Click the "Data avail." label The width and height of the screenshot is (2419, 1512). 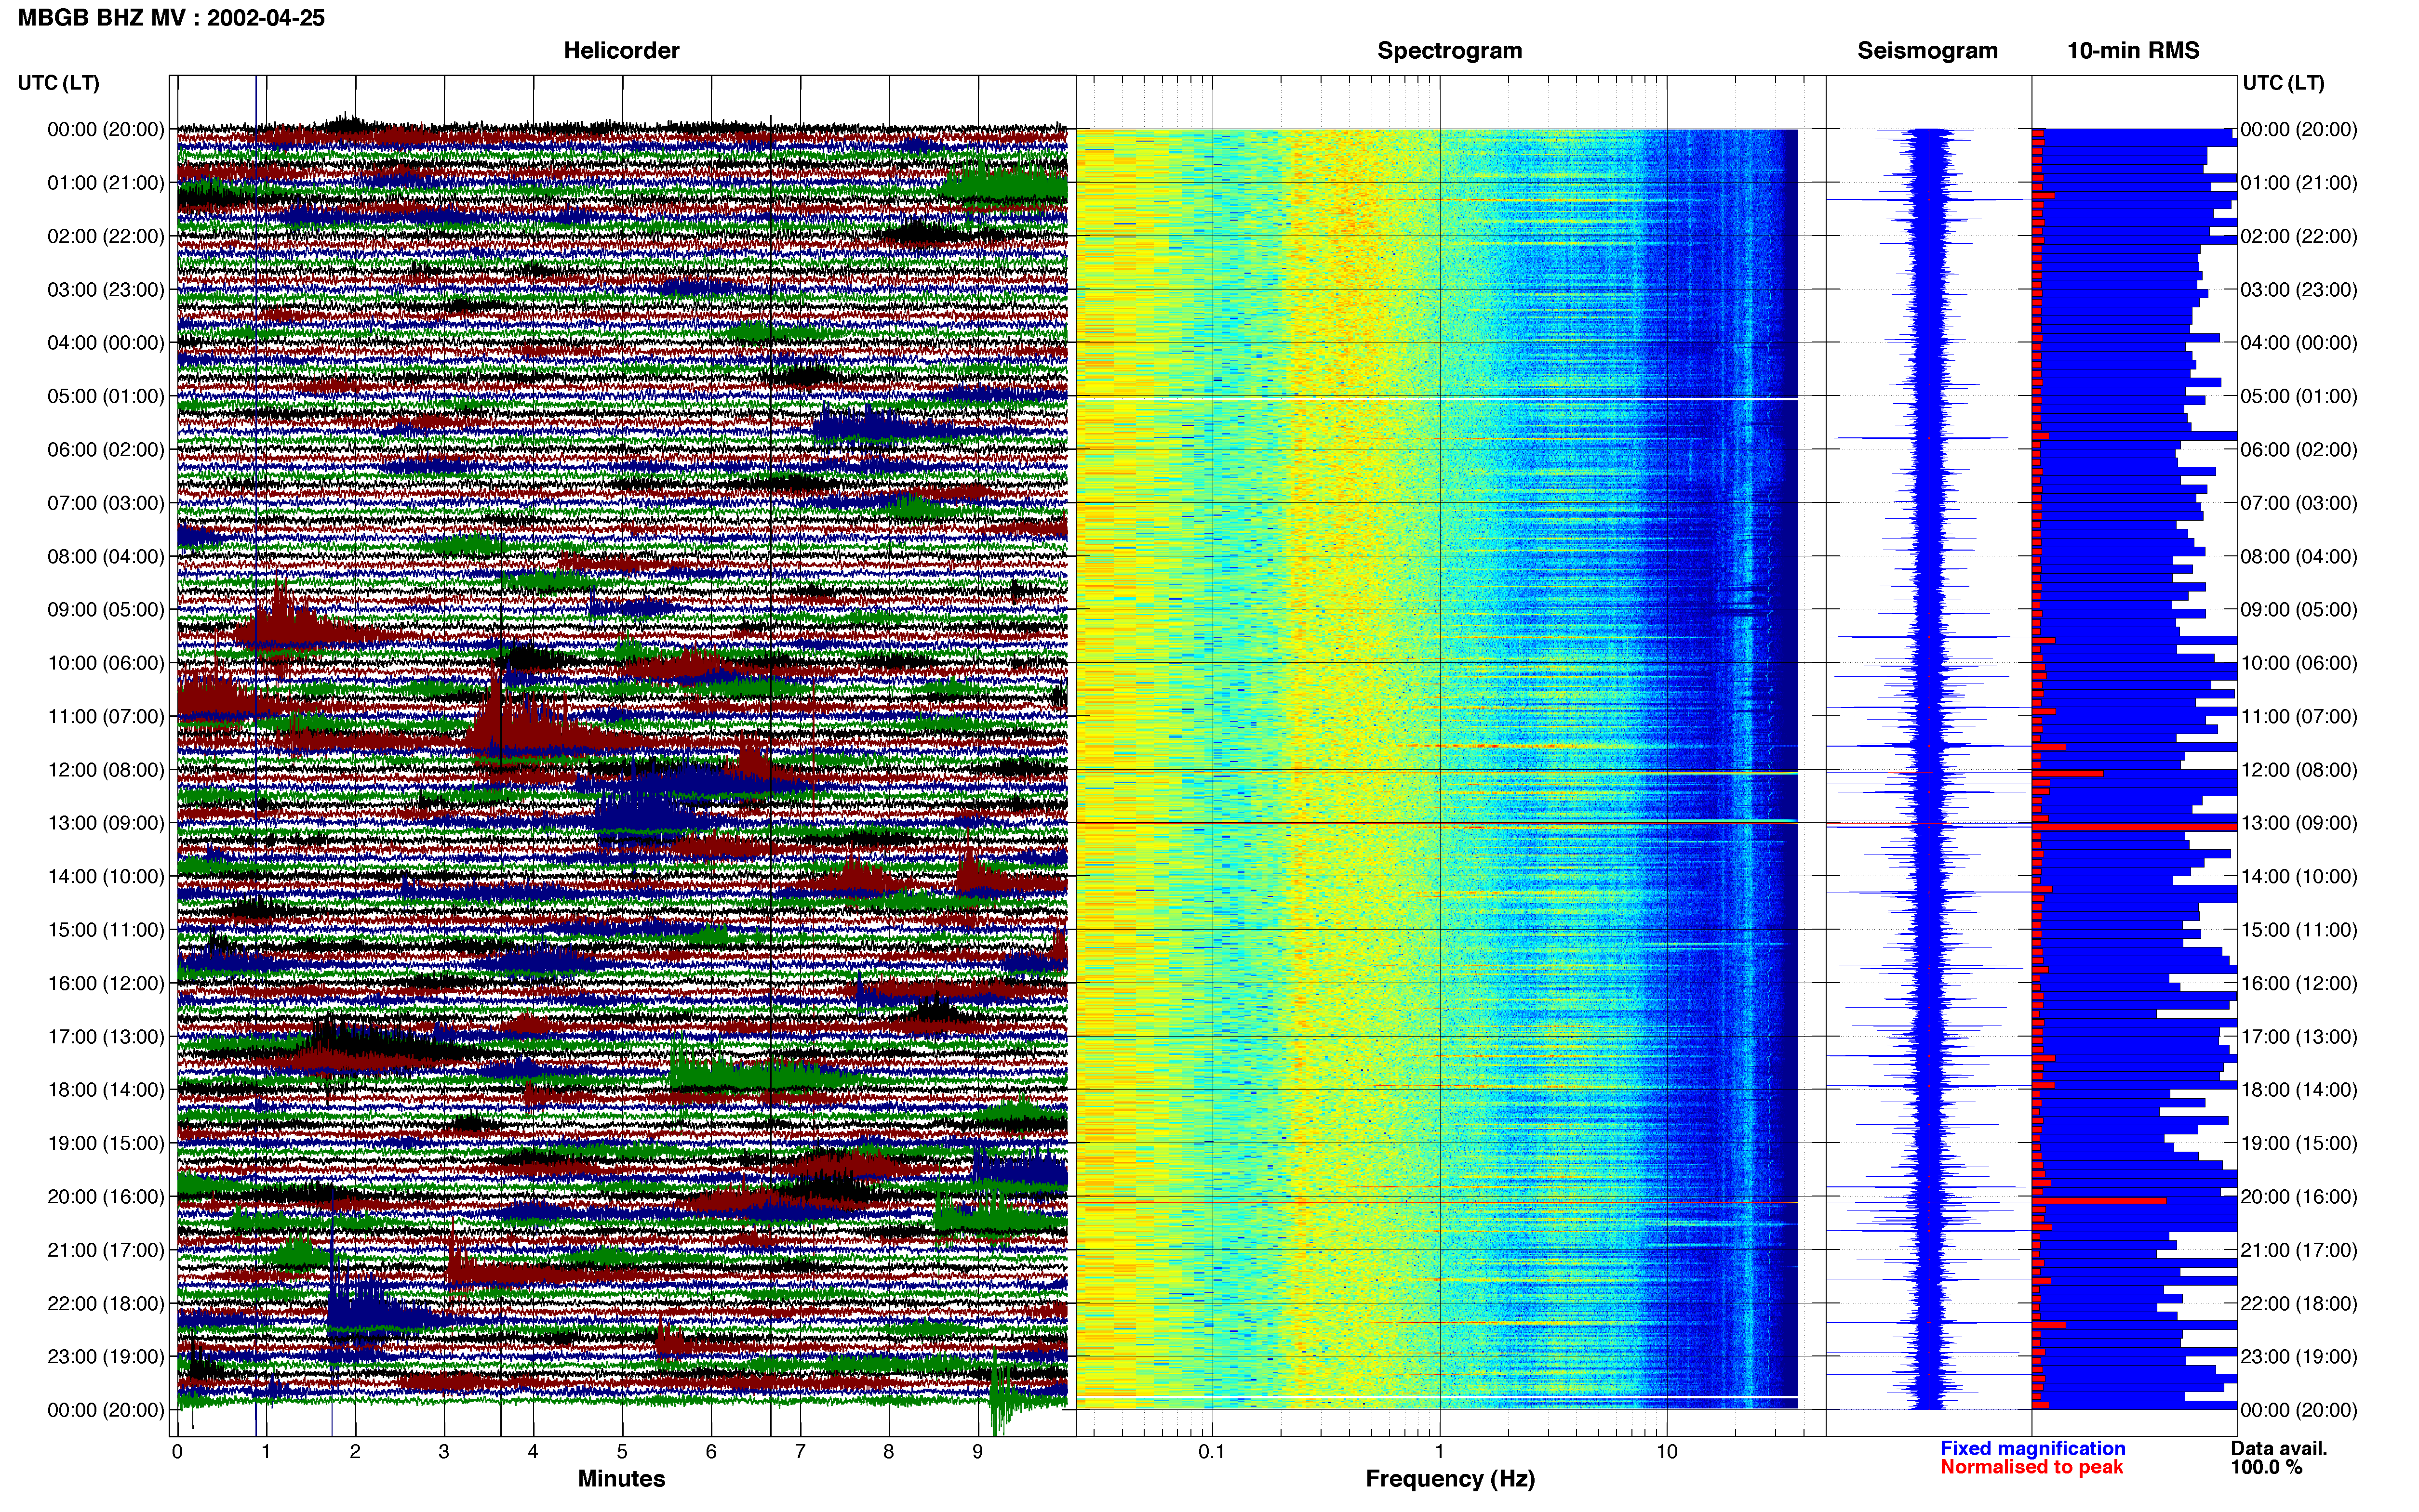pos(2279,1448)
